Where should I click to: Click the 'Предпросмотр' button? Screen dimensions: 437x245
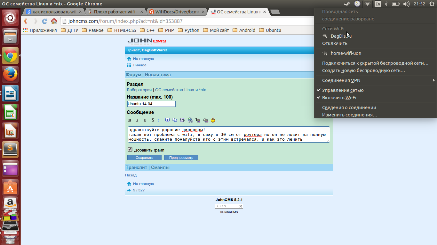click(181, 158)
